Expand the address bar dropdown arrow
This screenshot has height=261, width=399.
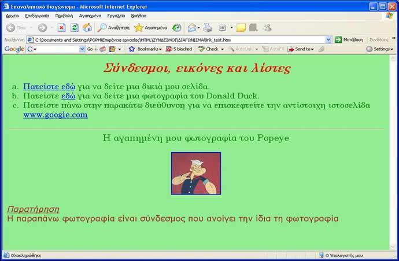click(x=328, y=40)
